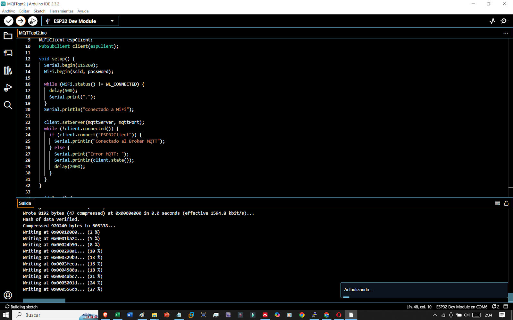Viewport: 513px width, 320px height.
Task: Open Brave browser from the taskbar
Action: coord(105,315)
